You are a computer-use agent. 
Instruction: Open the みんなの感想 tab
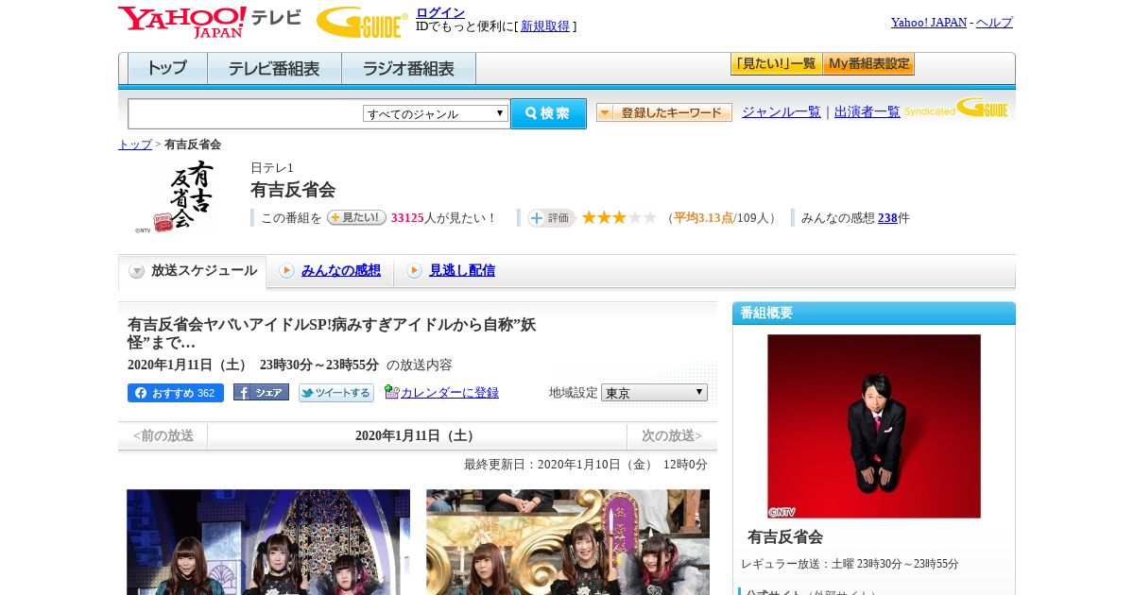point(341,271)
